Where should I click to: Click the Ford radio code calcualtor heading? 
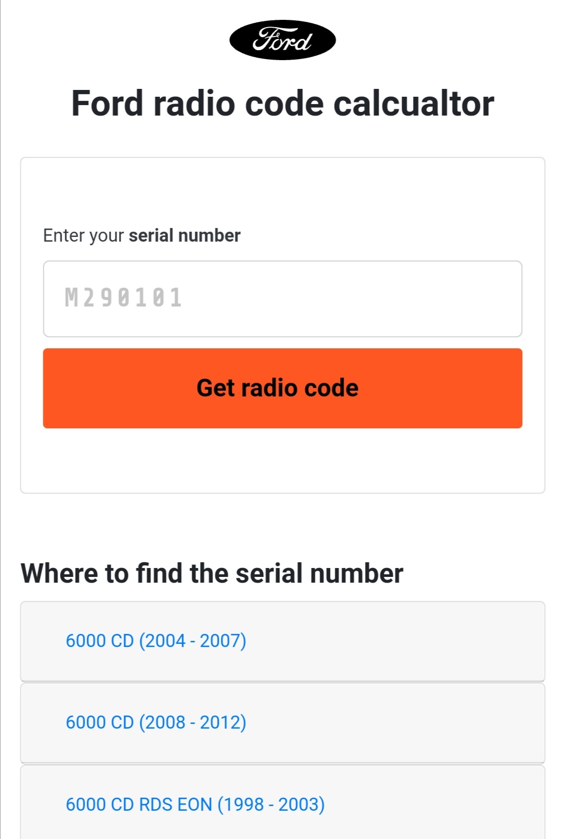tap(283, 103)
